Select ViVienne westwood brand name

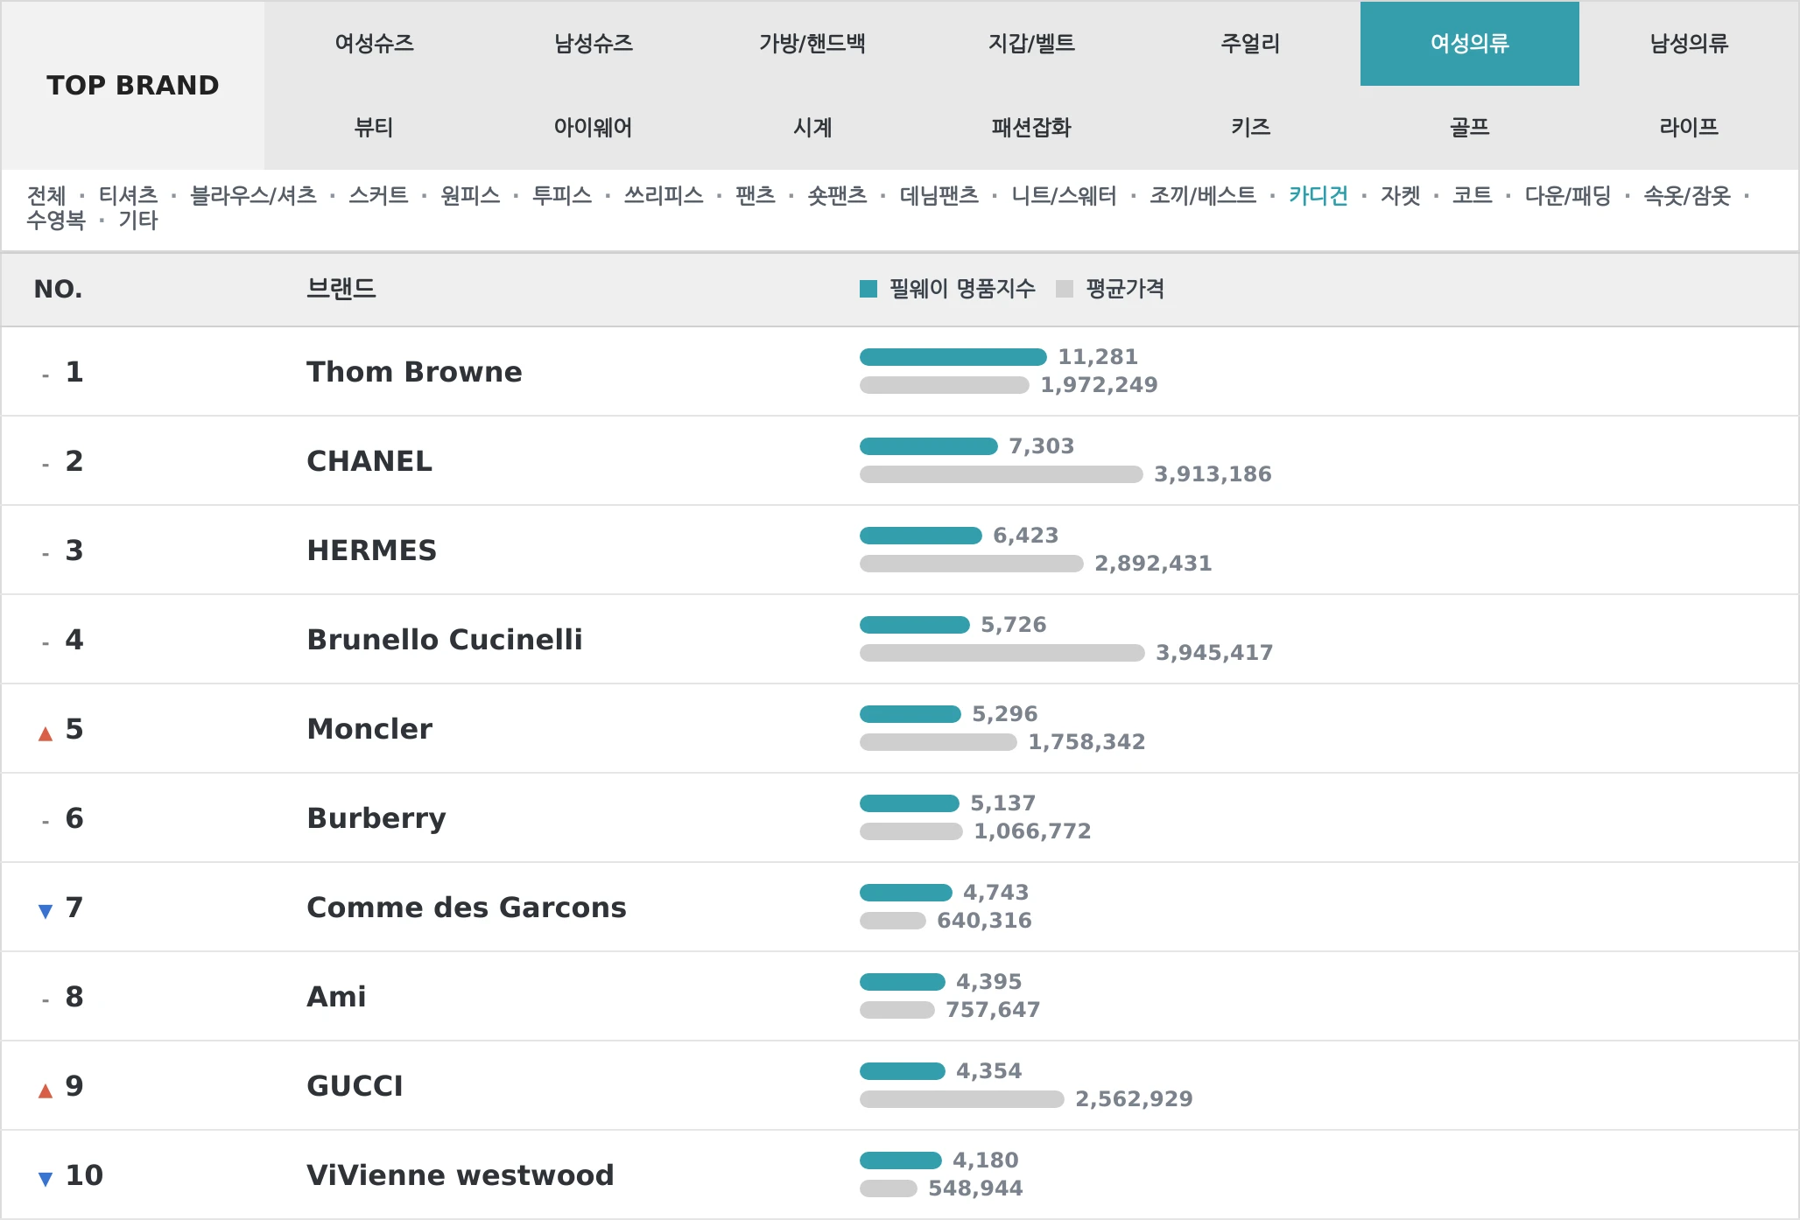(461, 1175)
